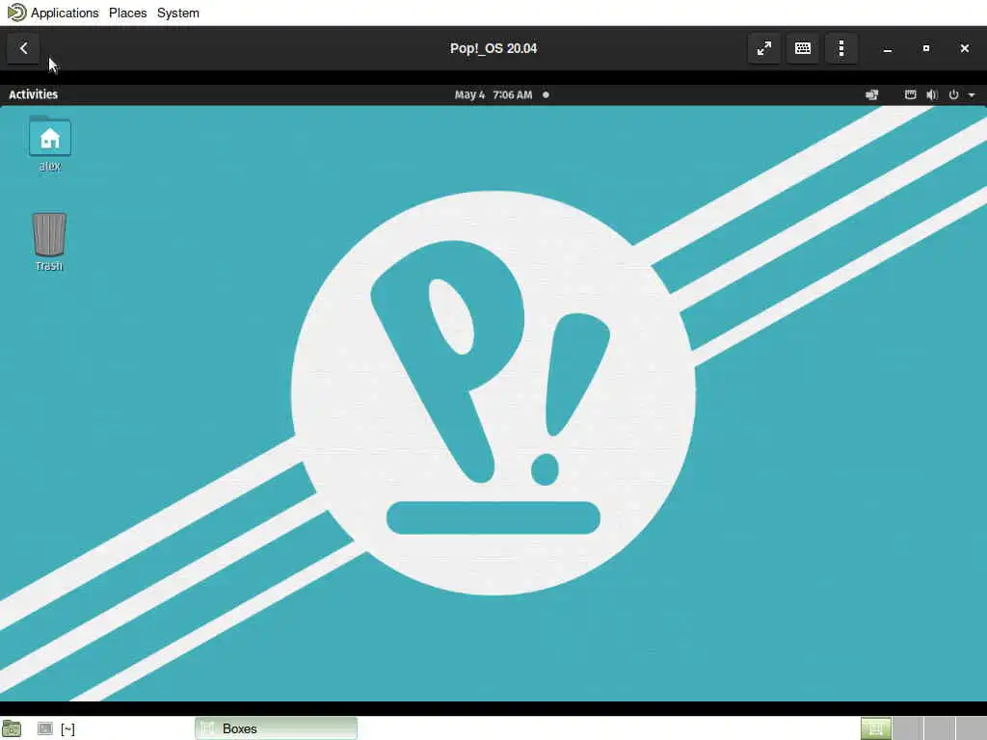The width and height of the screenshot is (987, 740).
Task: Open the System menu
Action: point(178,13)
